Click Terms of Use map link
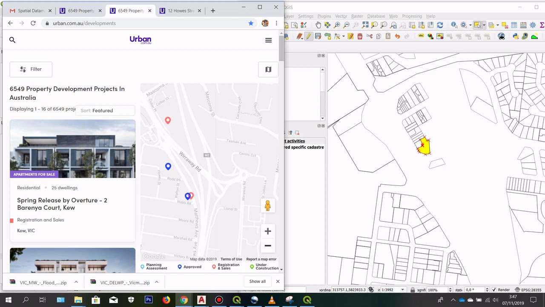 click(231, 259)
